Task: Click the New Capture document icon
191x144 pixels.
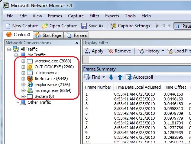Action: point(8,26)
